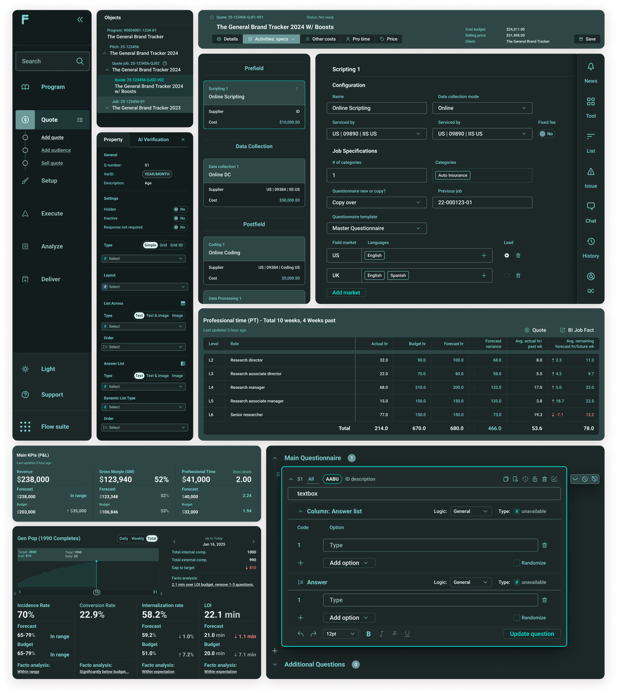Select the UK row Lead radio button
Viewport: 617px width, 694px height.
coord(506,275)
